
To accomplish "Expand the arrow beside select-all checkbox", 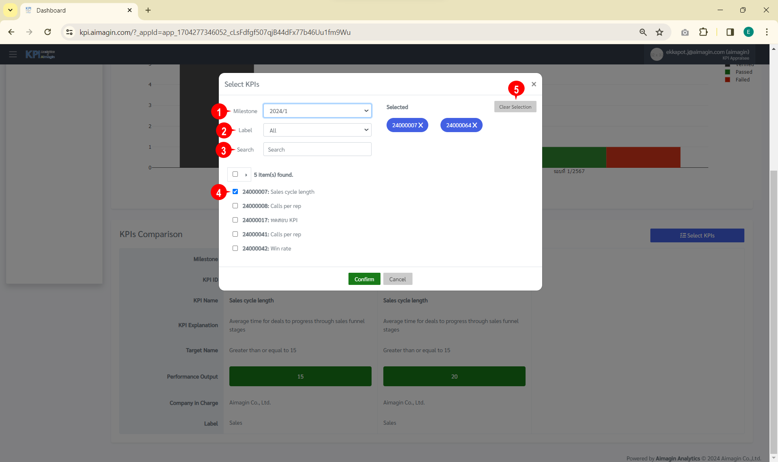I will 246,175.
